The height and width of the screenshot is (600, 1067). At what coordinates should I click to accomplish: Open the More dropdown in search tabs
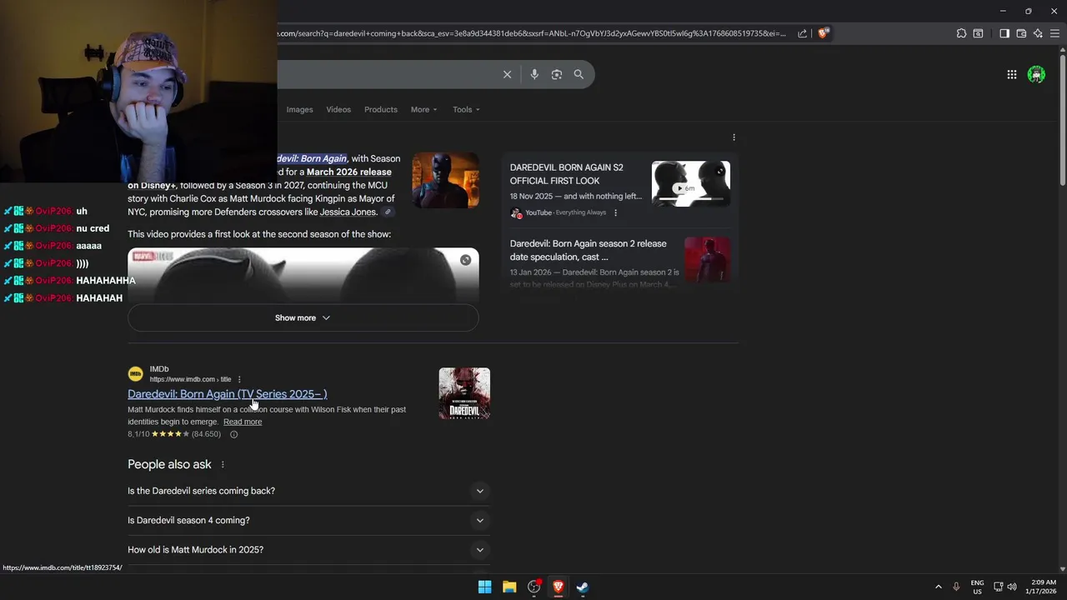[x=423, y=109]
